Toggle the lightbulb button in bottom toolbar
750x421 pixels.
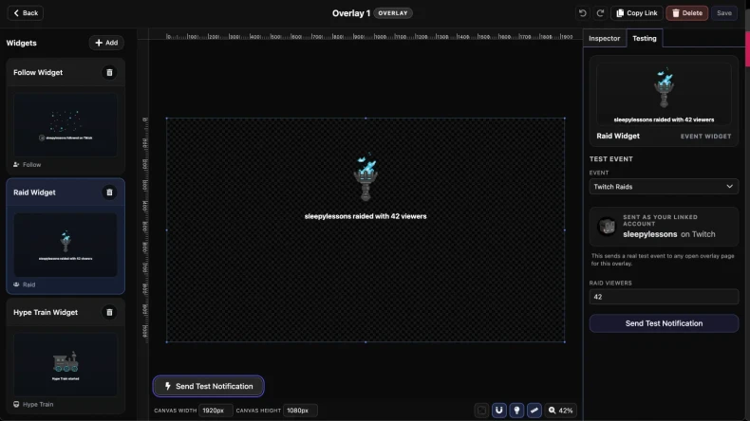[x=516, y=410]
